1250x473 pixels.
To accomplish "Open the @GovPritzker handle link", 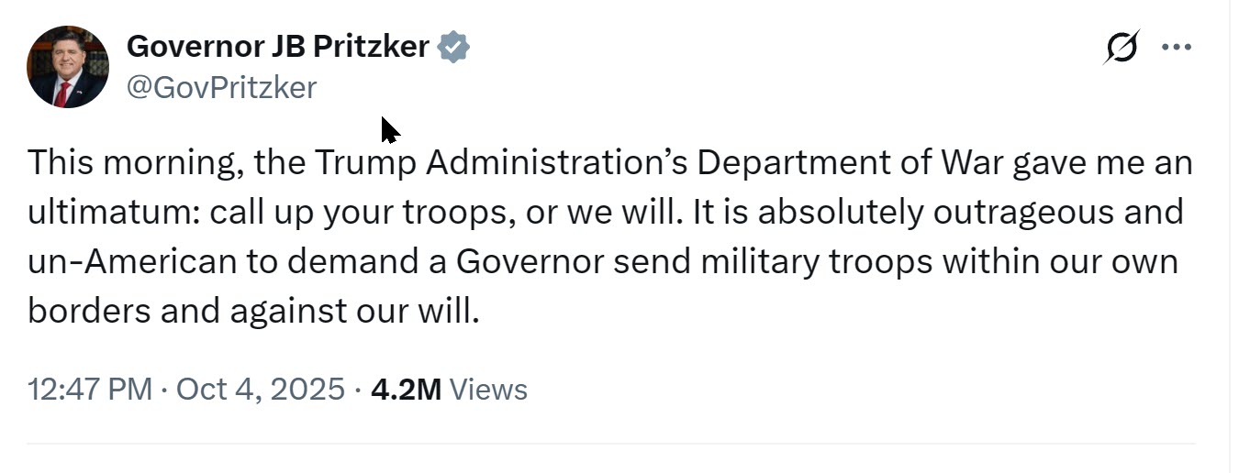I will [x=221, y=87].
